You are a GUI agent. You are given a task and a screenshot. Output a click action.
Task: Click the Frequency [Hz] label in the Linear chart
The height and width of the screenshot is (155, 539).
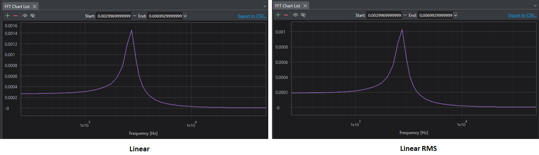(x=143, y=133)
